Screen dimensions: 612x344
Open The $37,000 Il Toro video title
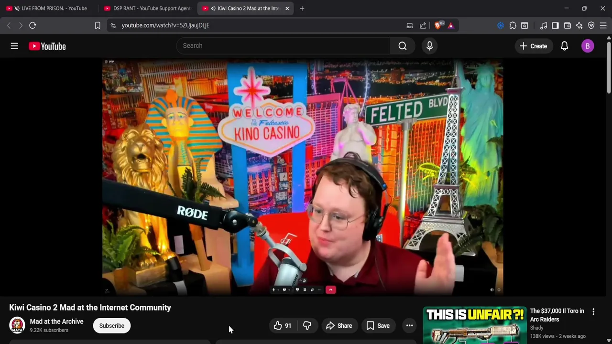click(557, 315)
